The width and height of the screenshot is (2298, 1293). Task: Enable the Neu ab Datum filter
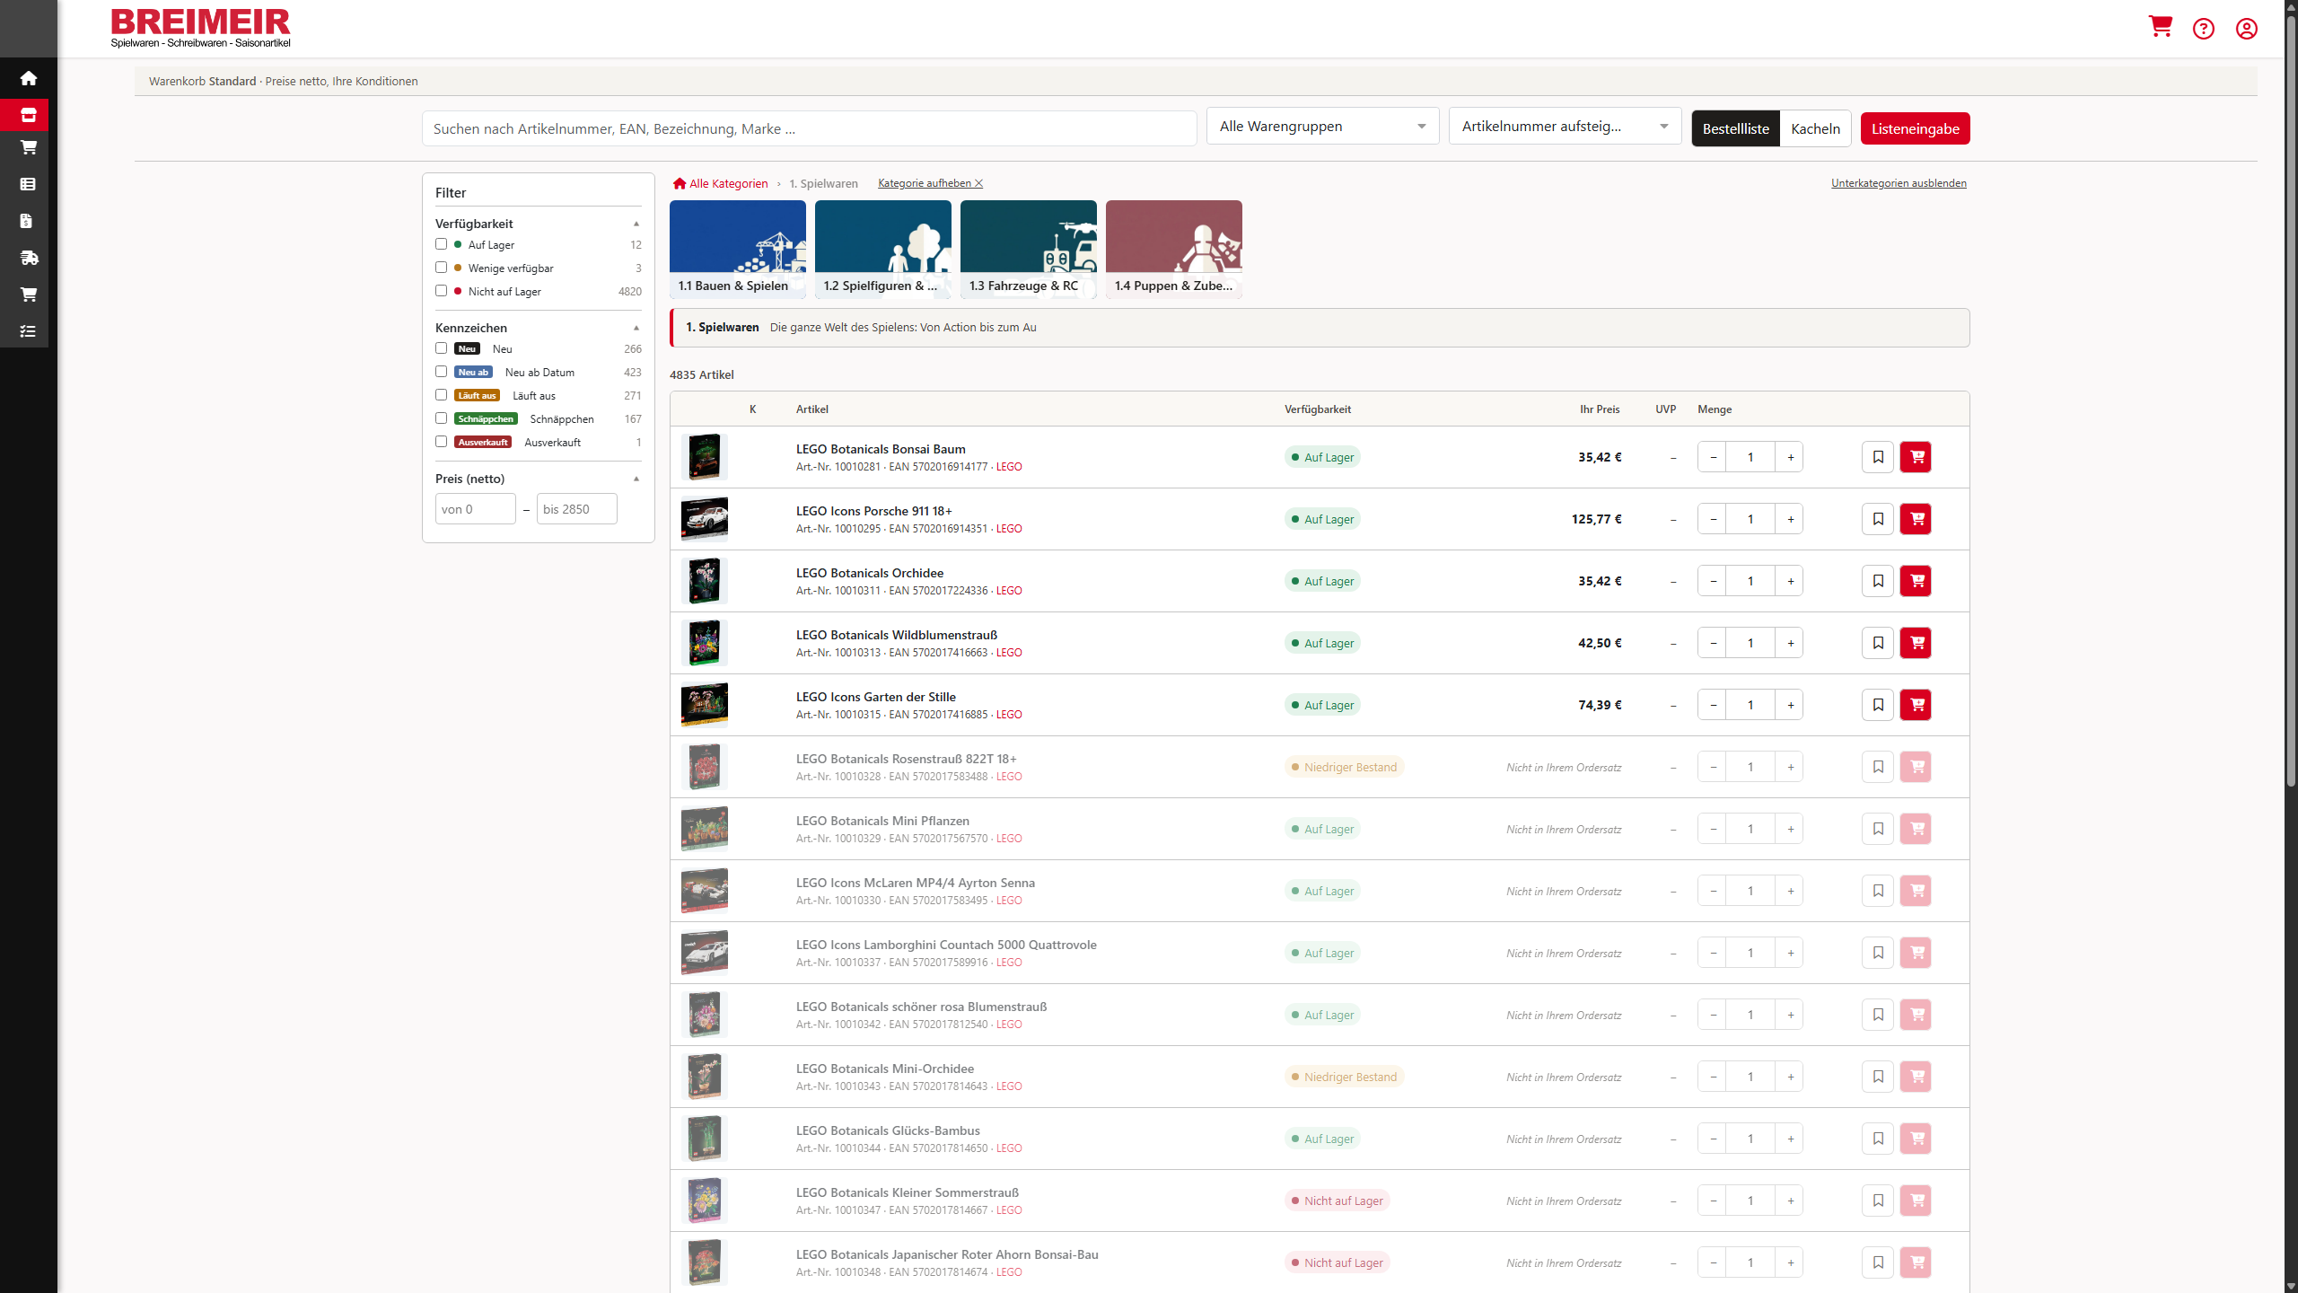441,372
